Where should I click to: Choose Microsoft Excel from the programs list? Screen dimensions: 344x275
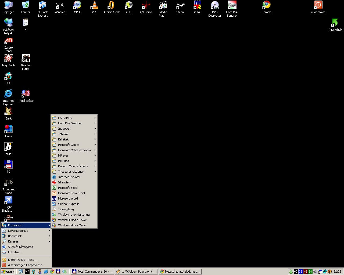(x=74, y=188)
